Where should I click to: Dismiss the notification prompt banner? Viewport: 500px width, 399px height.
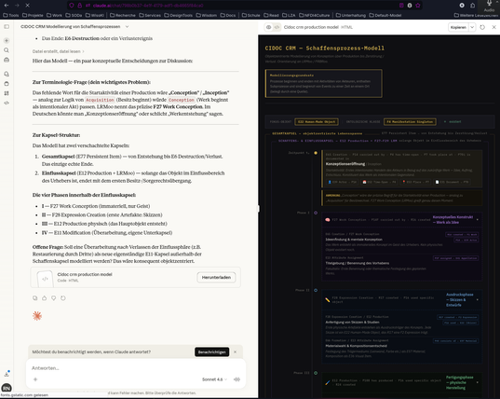click(235, 352)
